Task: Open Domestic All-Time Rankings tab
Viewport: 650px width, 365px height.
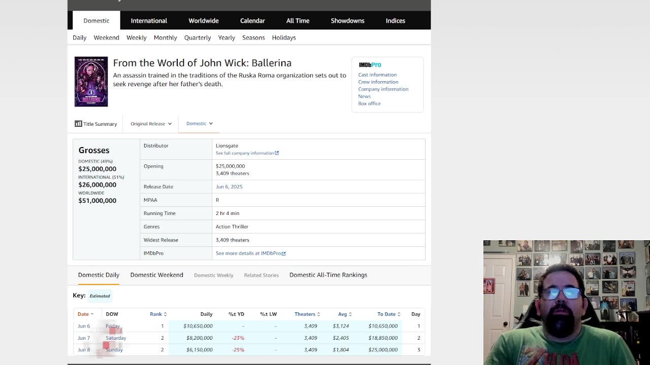Action: [328, 275]
